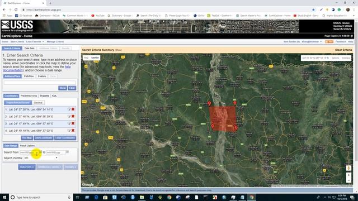Image resolution: width=358 pixels, height=201 pixels.
Task: Click the Clear Coordinates button
Action: click(65, 138)
